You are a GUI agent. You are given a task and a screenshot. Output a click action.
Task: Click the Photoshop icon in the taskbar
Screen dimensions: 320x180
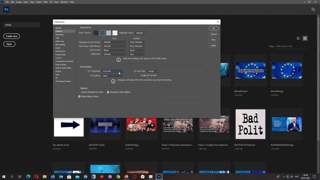click(159, 176)
